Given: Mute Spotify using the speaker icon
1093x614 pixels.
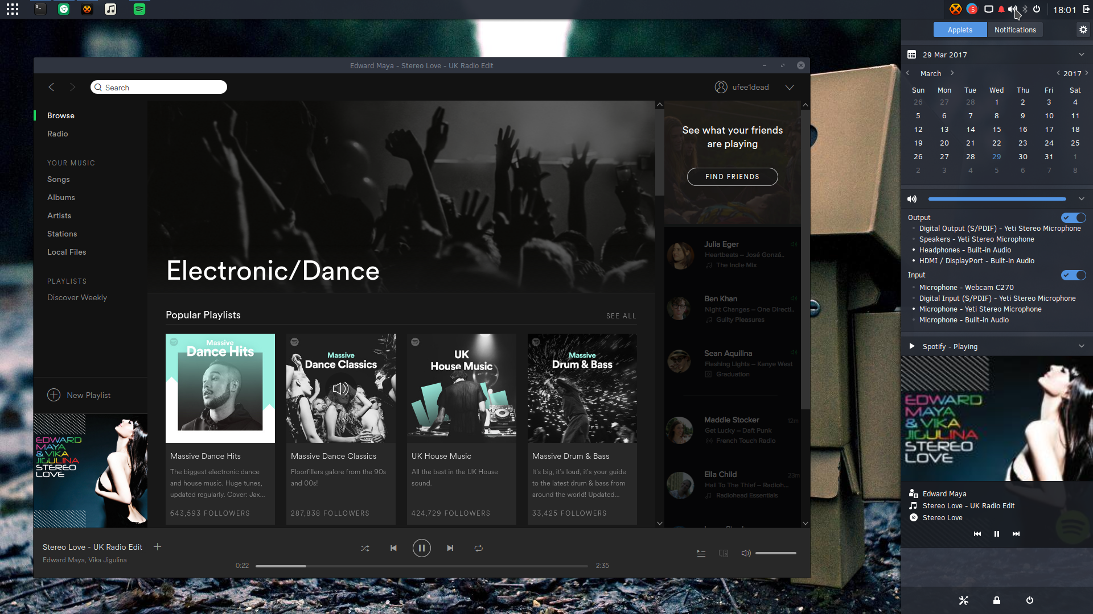Looking at the screenshot, I should [x=746, y=553].
